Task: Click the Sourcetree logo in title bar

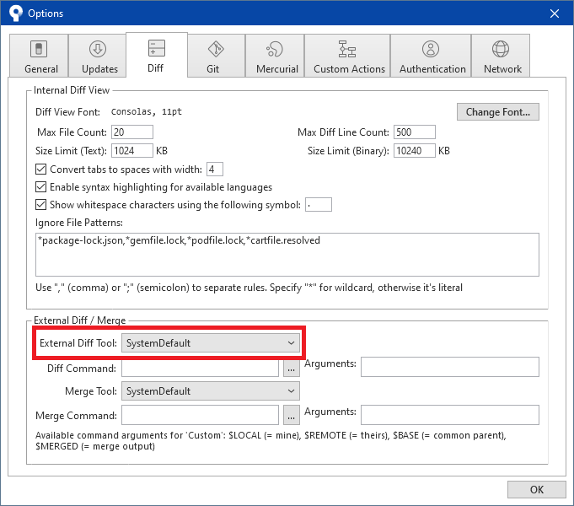Action: pos(16,13)
